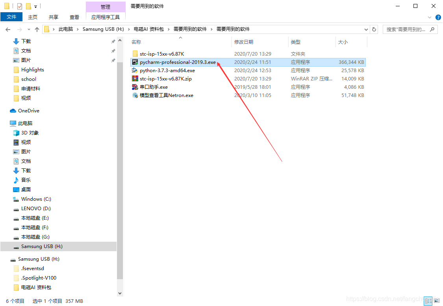
Task: Switch to details view layout icon
Action: [x=428, y=300]
